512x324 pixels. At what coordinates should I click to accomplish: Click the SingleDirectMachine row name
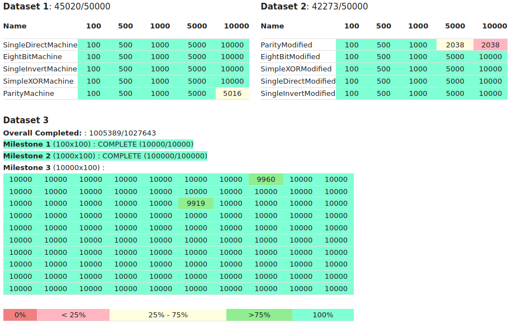40,45
